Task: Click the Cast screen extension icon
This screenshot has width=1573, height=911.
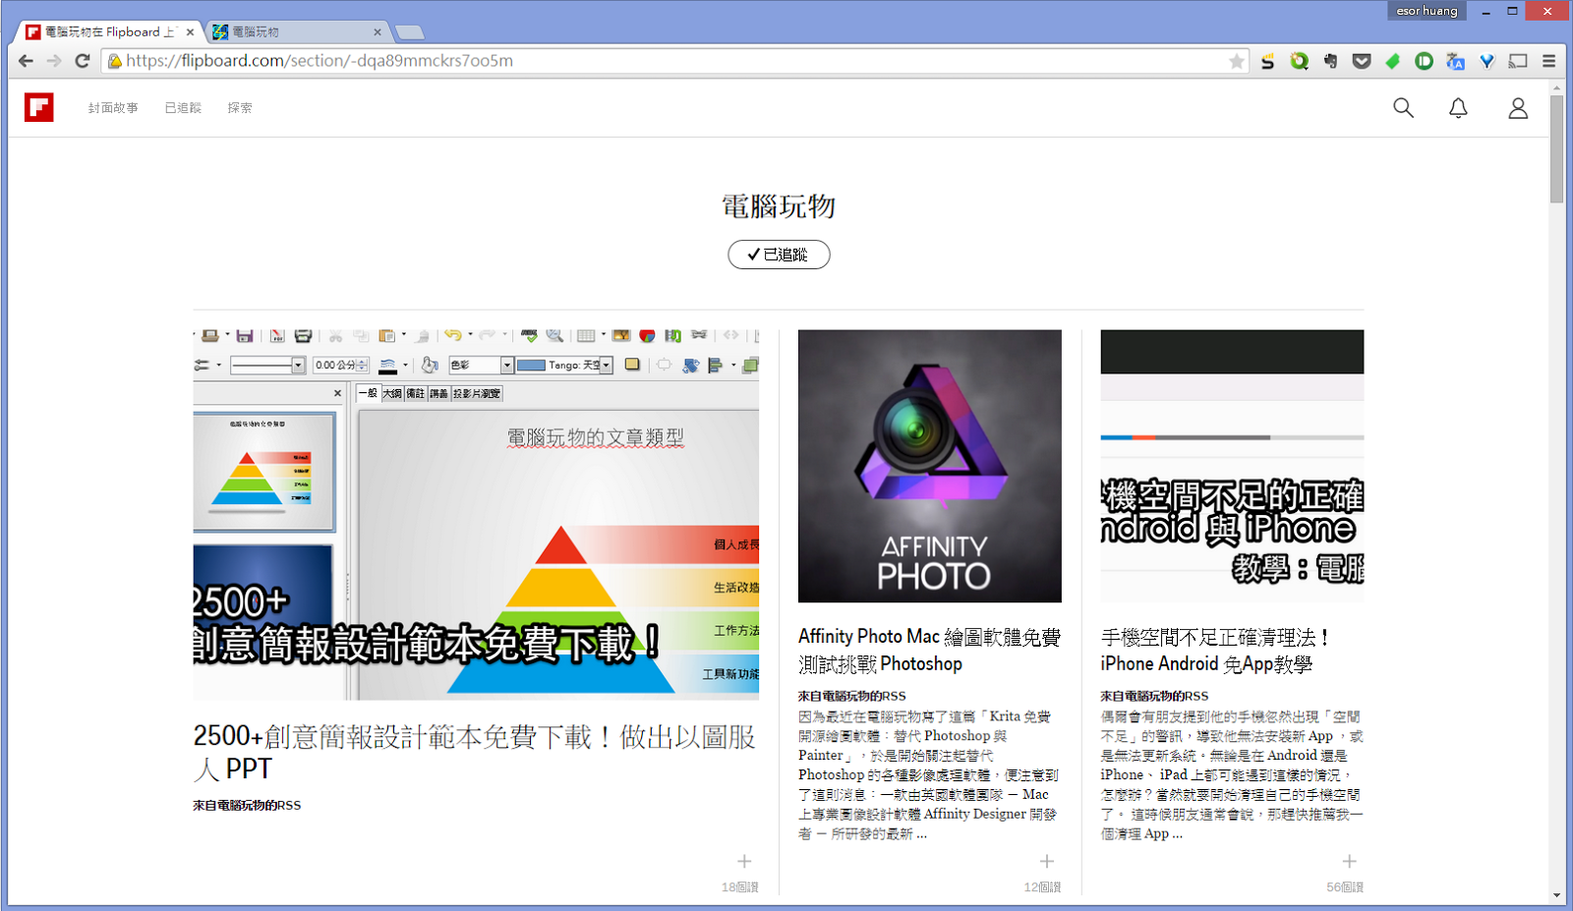Action: click(1518, 61)
